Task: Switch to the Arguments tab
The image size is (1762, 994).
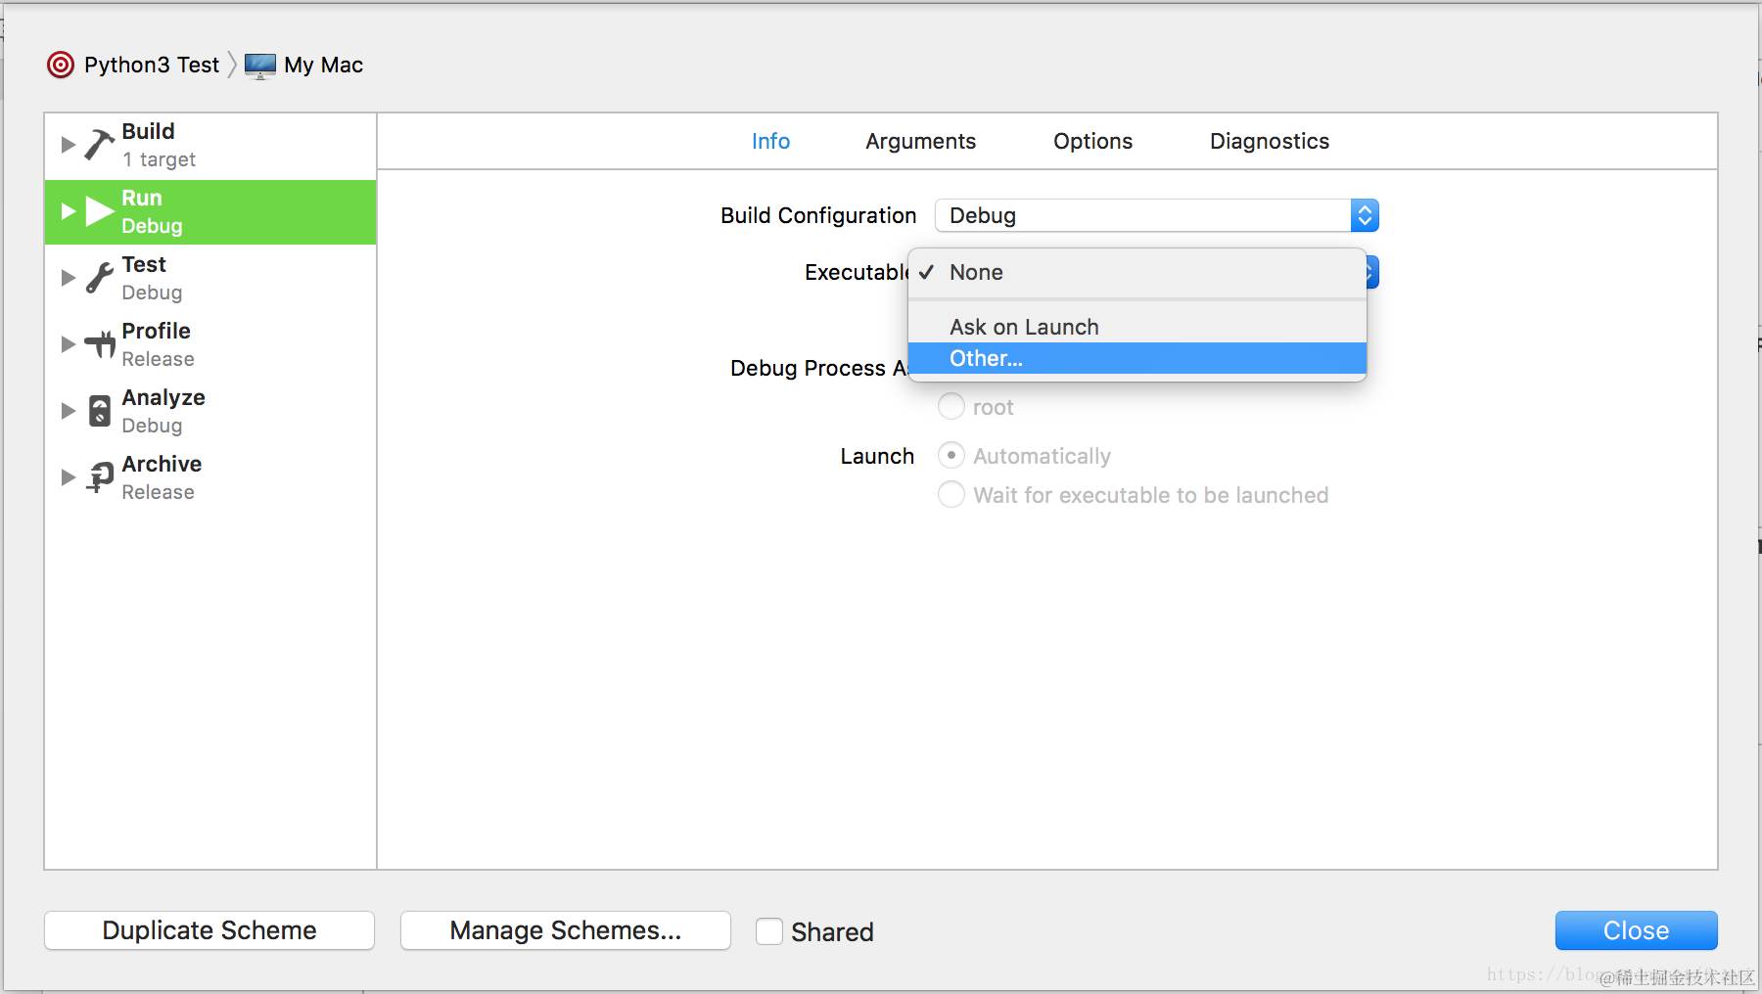Action: 920,141
